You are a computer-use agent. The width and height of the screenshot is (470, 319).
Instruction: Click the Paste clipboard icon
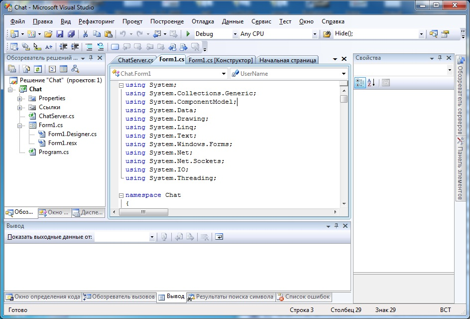point(108,34)
